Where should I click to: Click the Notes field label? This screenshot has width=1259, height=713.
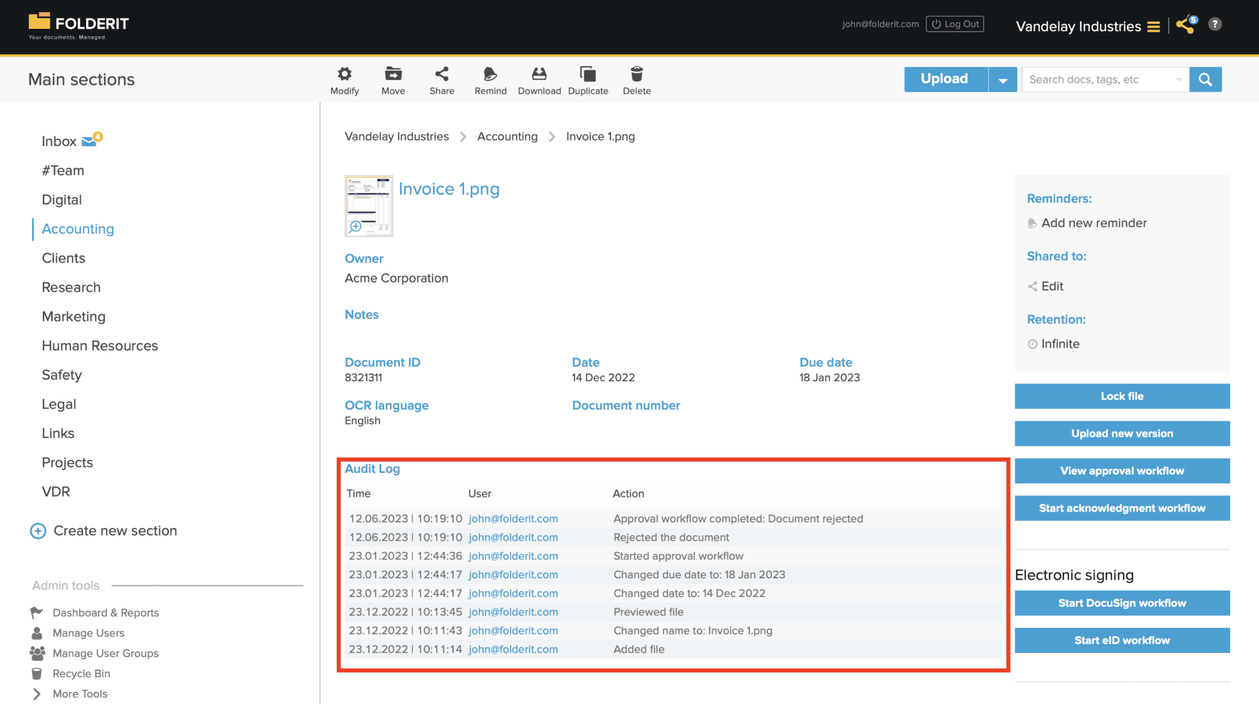pos(361,314)
